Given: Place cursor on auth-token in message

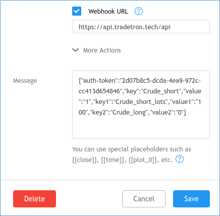Looking at the screenshot, I should click(99, 81).
